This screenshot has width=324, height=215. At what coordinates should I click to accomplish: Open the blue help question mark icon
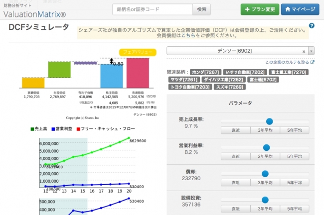(312, 25)
